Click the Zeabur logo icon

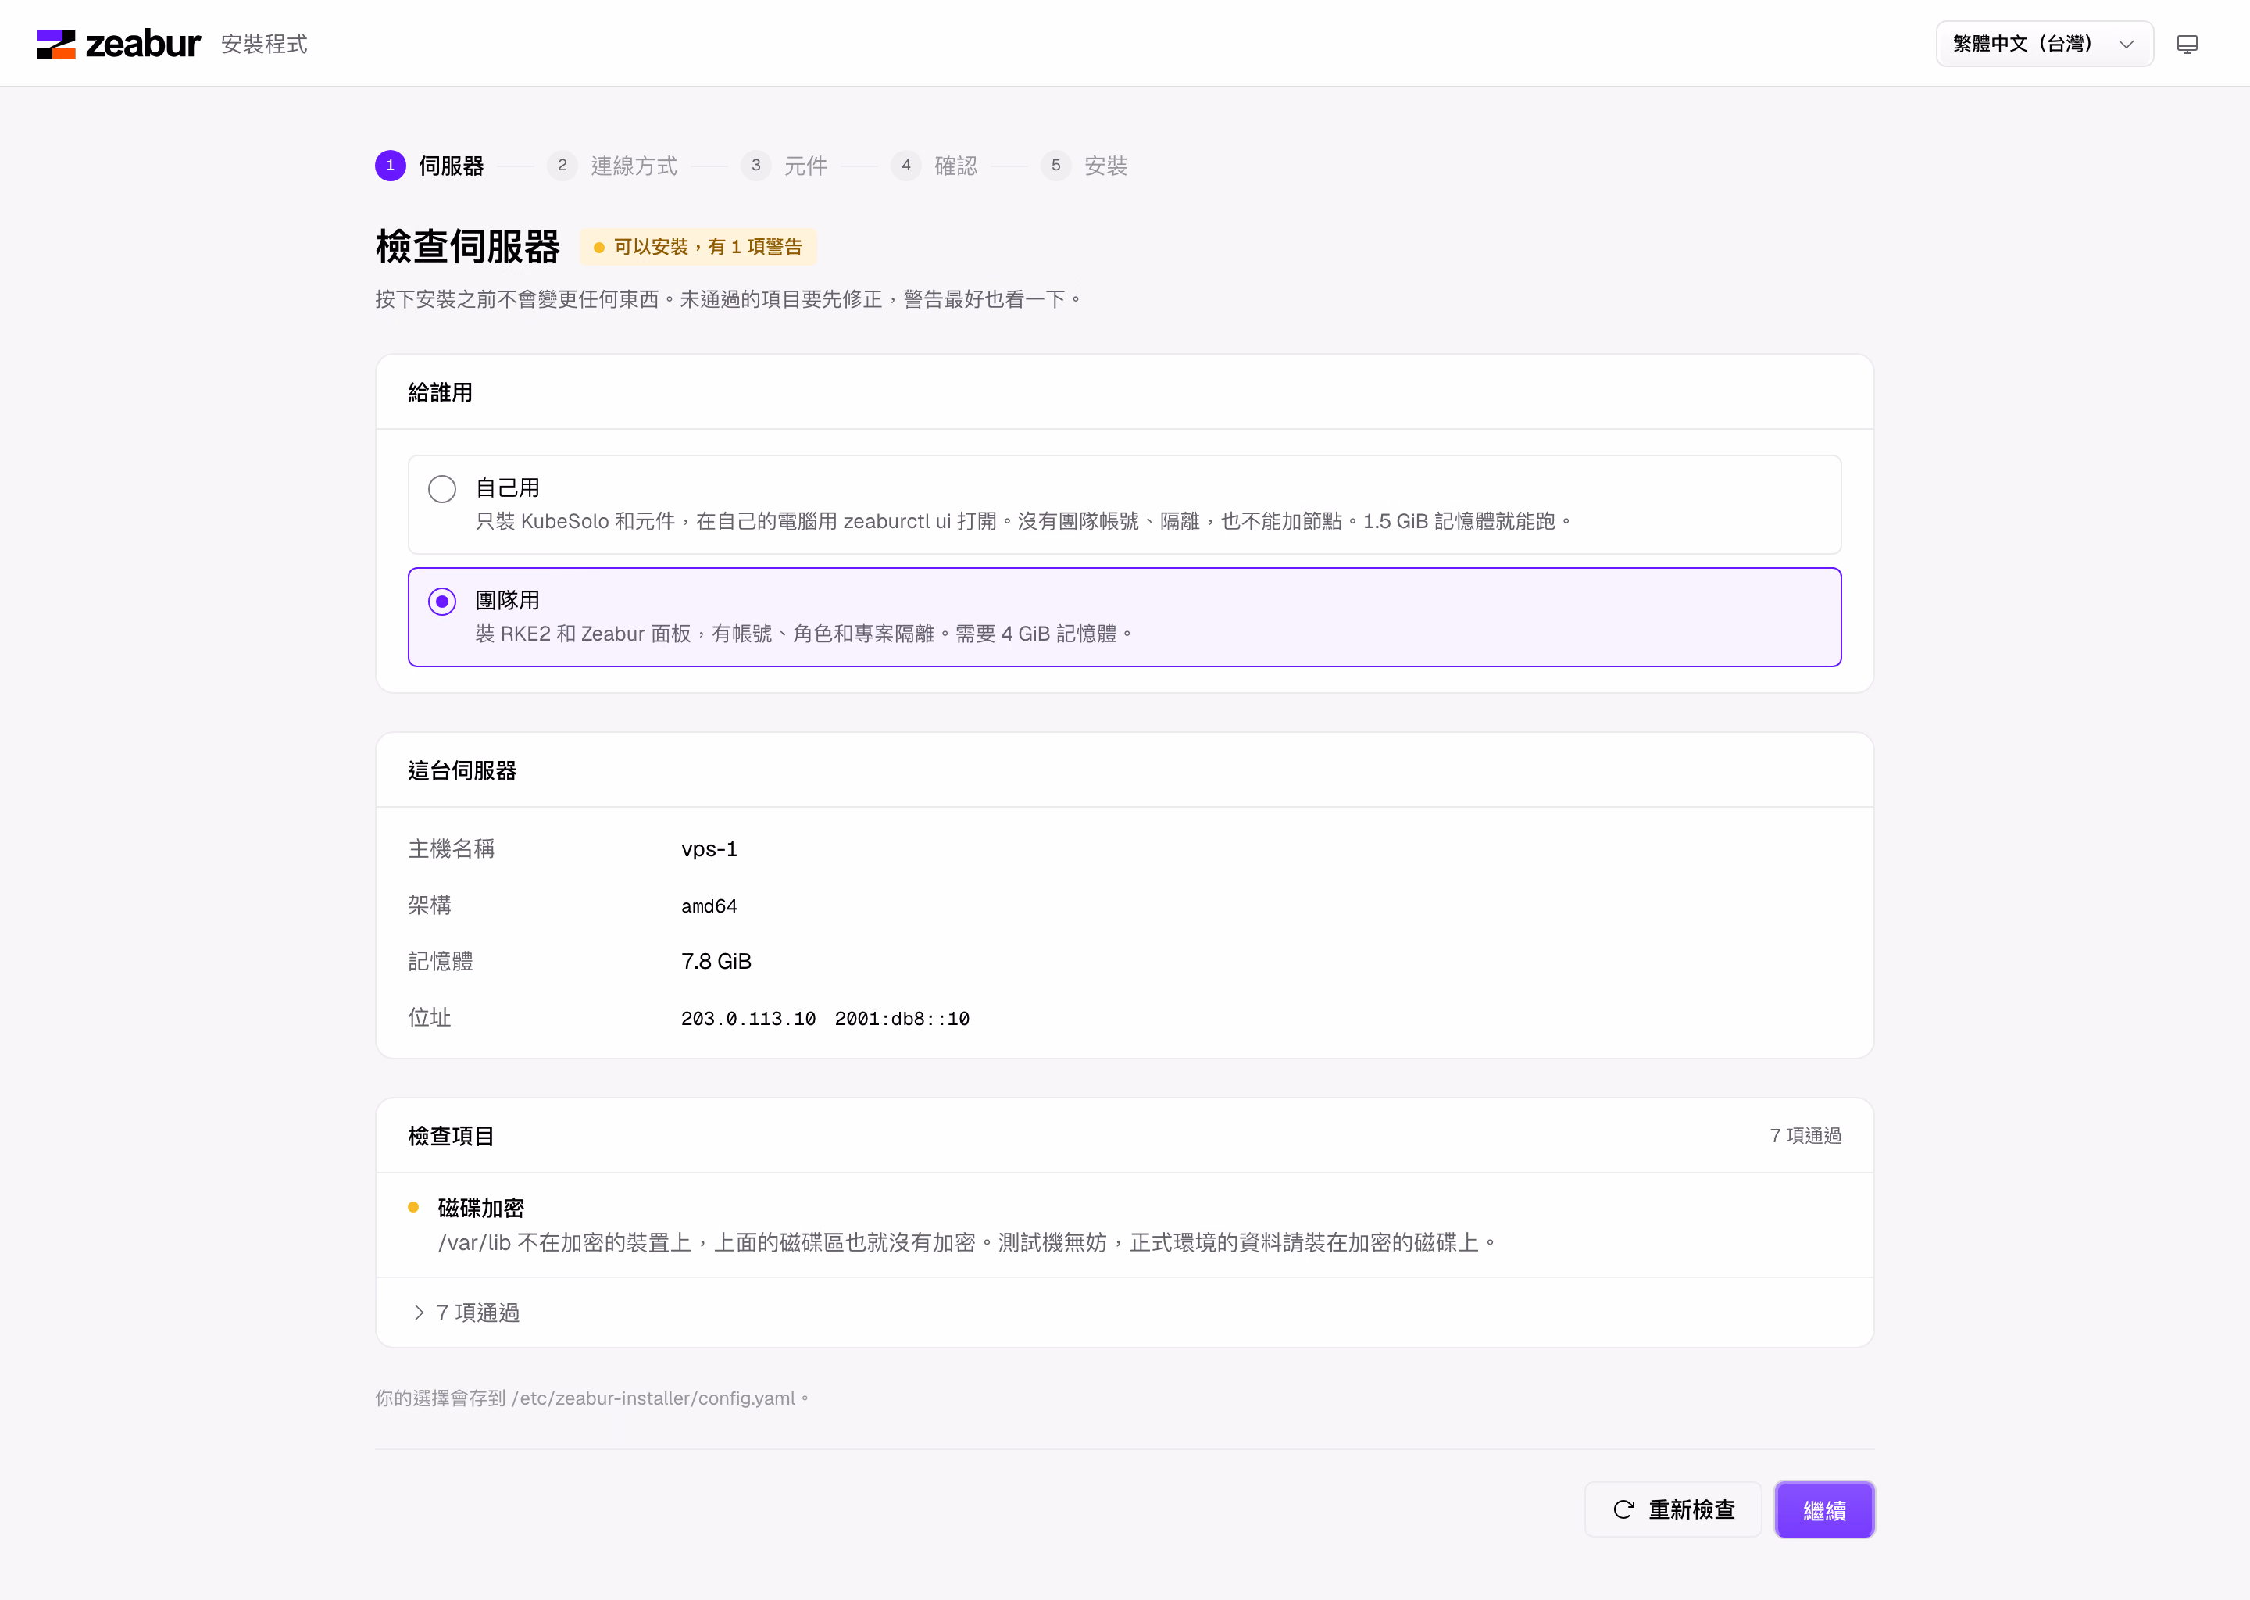[56, 45]
